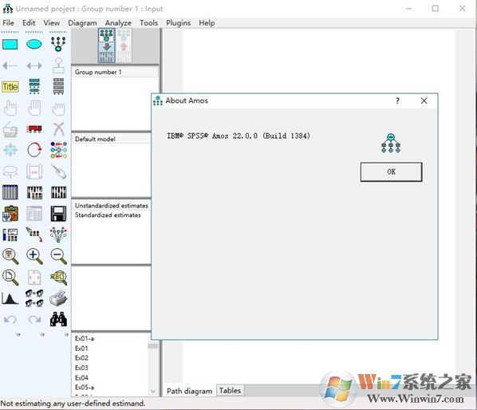Open file Ex03 in the file list
The width and height of the screenshot is (477, 410).
(81, 368)
